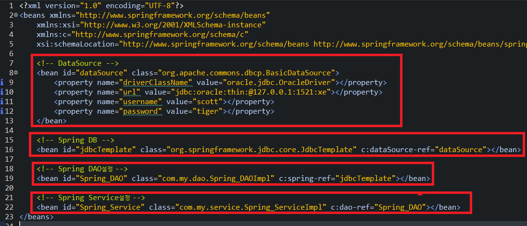The image size is (527, 226).
Task: Click the closing bean tag on line 13
Action: 51,121
